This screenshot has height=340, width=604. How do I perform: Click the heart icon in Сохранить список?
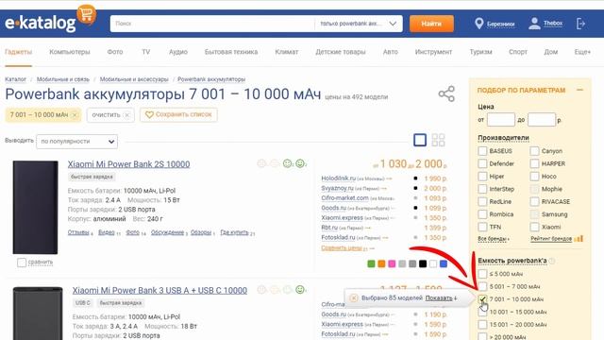point(149,114)
